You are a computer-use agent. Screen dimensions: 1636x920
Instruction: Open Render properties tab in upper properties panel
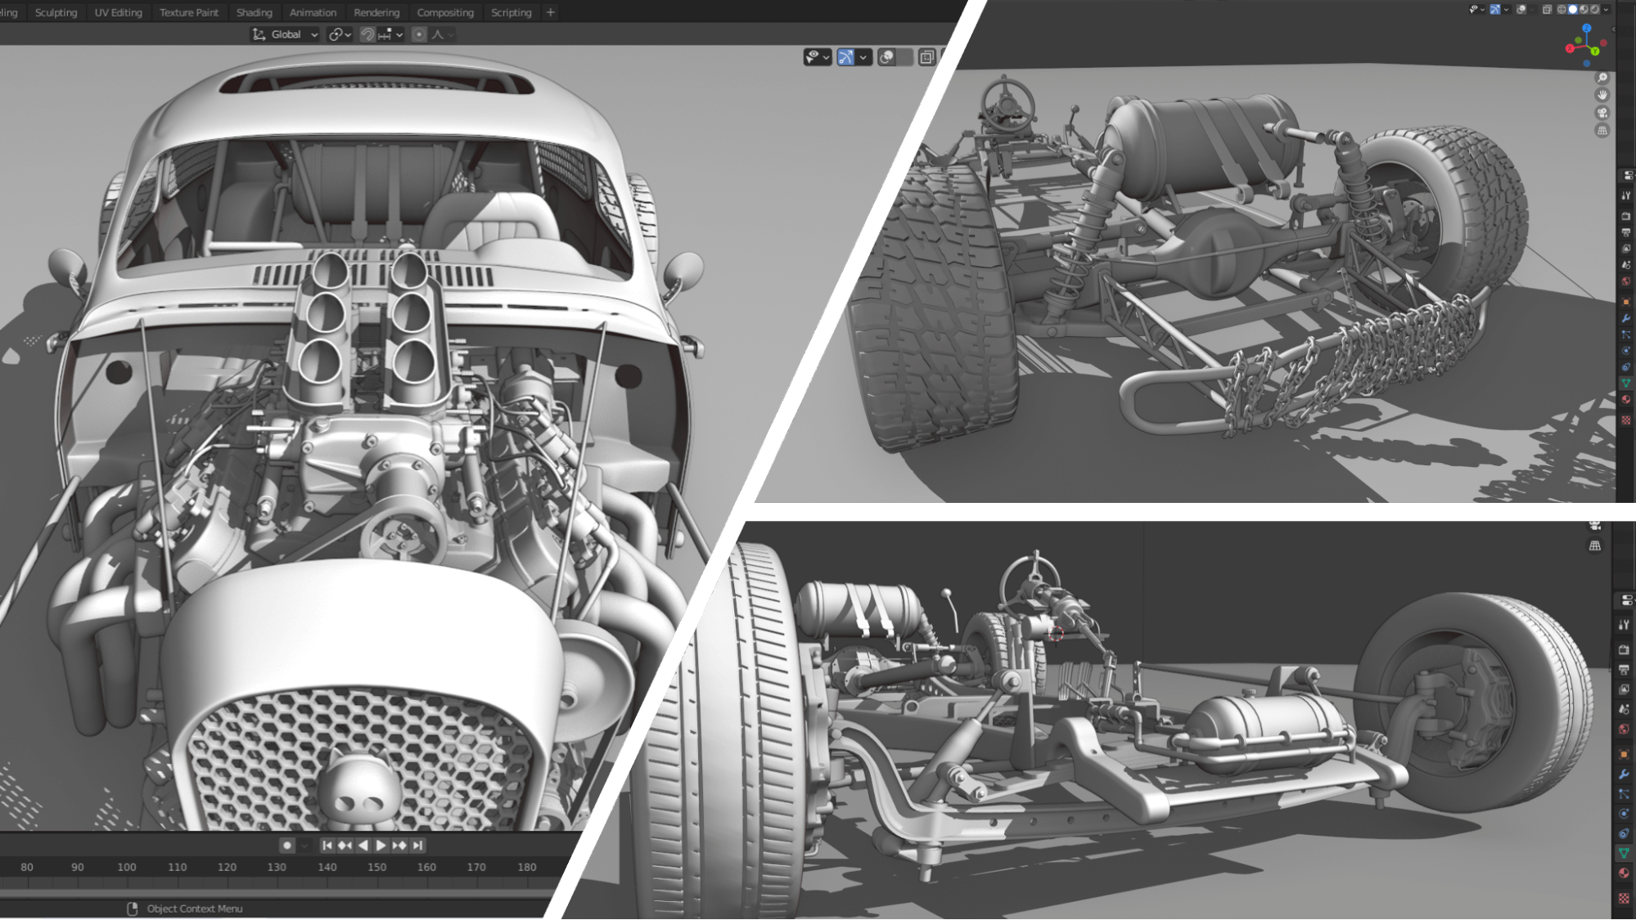(1625, 215)
